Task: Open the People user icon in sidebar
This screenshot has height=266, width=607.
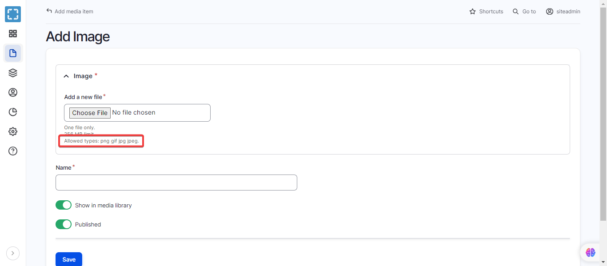Action: coord(13,92)
